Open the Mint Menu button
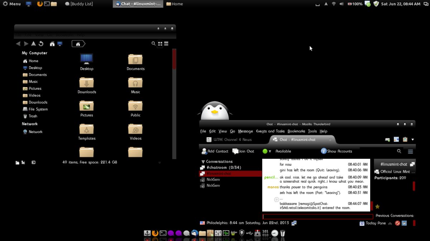Screen dimensions: 430x241 pyautogui.click(x=12, y=4)
